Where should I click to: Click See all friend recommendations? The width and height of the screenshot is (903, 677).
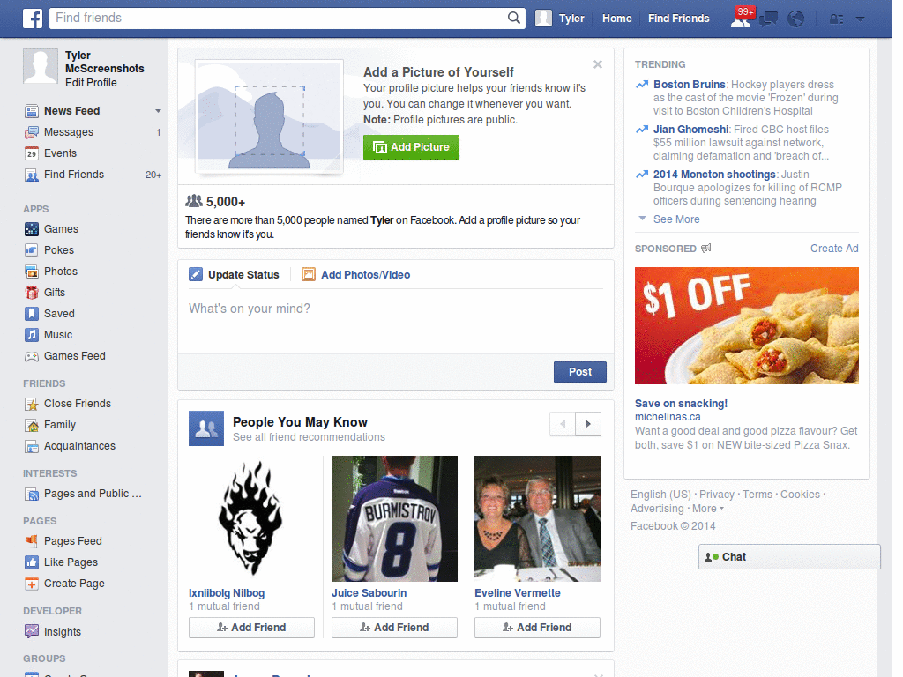309,437
